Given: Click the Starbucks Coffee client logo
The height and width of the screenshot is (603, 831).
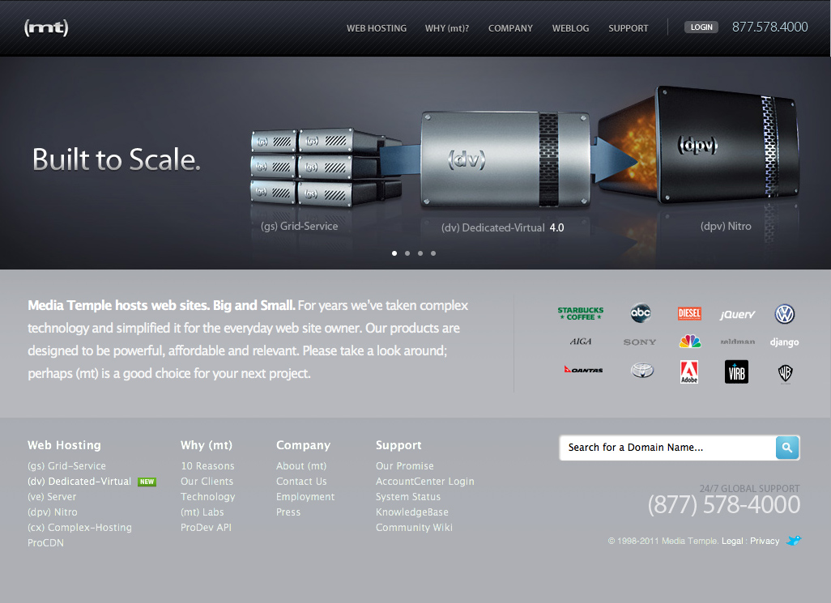Looking at the screenshot, I should pos(580,314).
